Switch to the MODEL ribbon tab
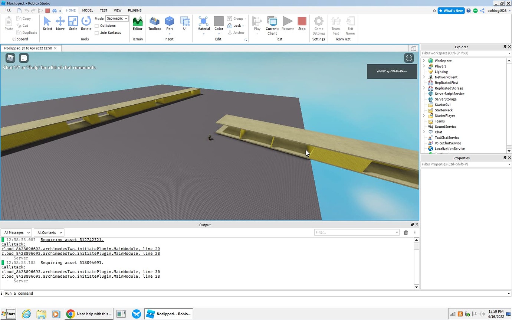512x320 pixels. [88, 10]
